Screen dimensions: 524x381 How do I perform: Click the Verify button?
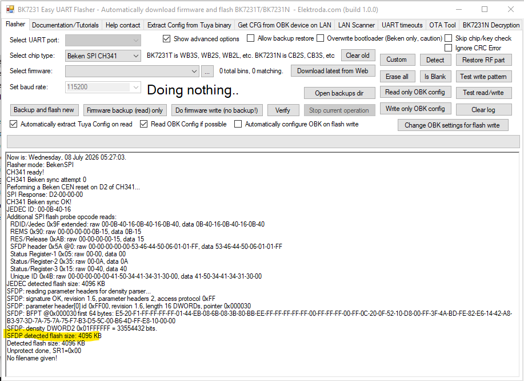tap(283, 110)
